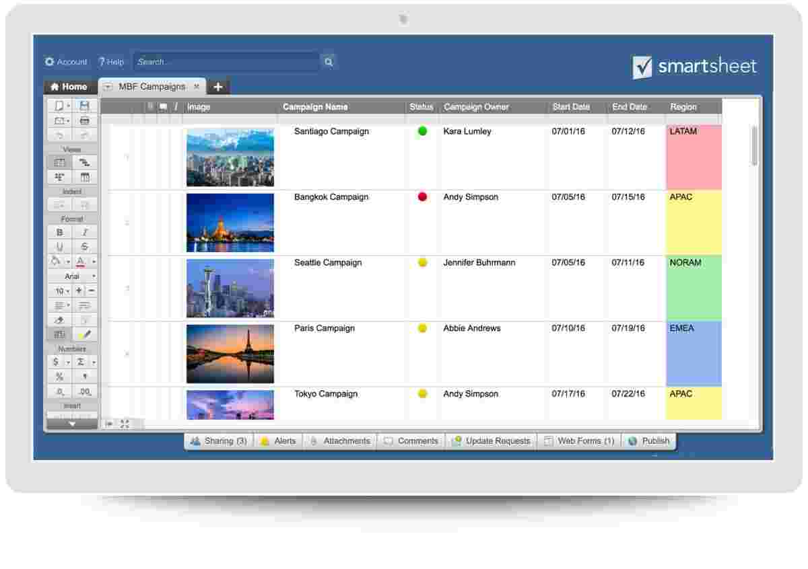Open the Web Forms (1) tab
808x569 pixels.
(579, 441)
